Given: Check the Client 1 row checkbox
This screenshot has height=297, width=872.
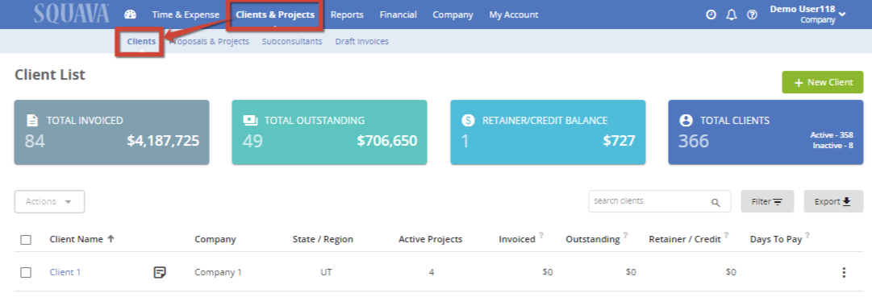Looking at the screenshot, I should click(26, 272).
